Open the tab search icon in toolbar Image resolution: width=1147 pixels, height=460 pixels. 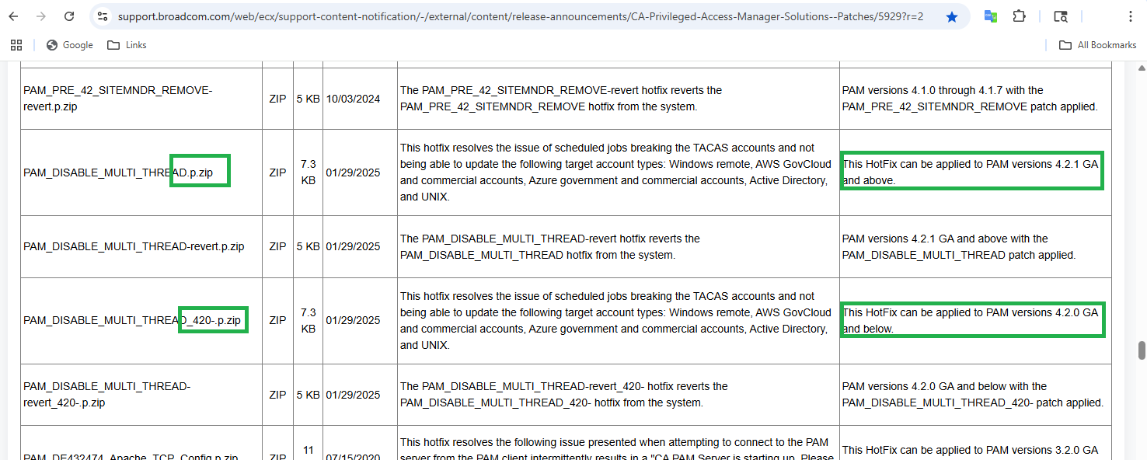pyautogui.click(x=1060, y=16)
